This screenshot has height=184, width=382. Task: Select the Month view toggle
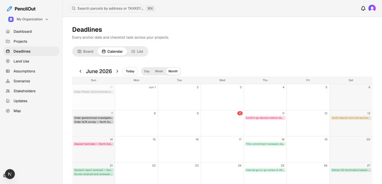173,72
